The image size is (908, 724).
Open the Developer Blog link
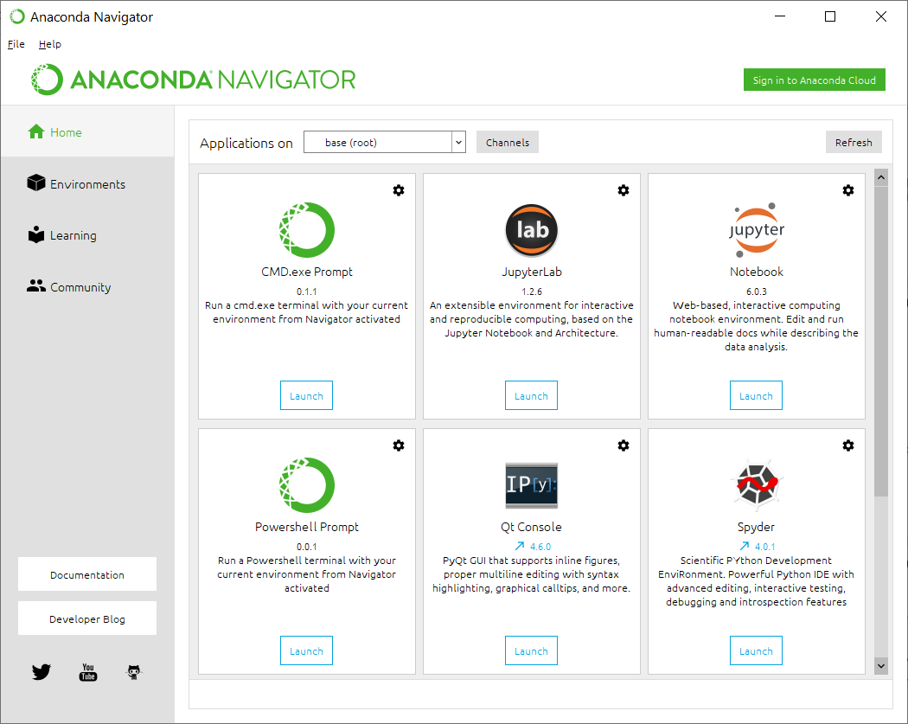click(87, 618)
